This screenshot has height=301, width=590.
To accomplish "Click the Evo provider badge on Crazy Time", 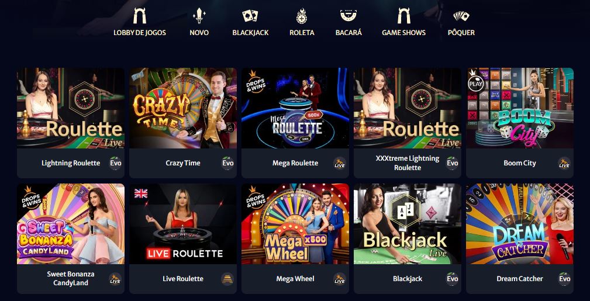I will tap(227, 163).
